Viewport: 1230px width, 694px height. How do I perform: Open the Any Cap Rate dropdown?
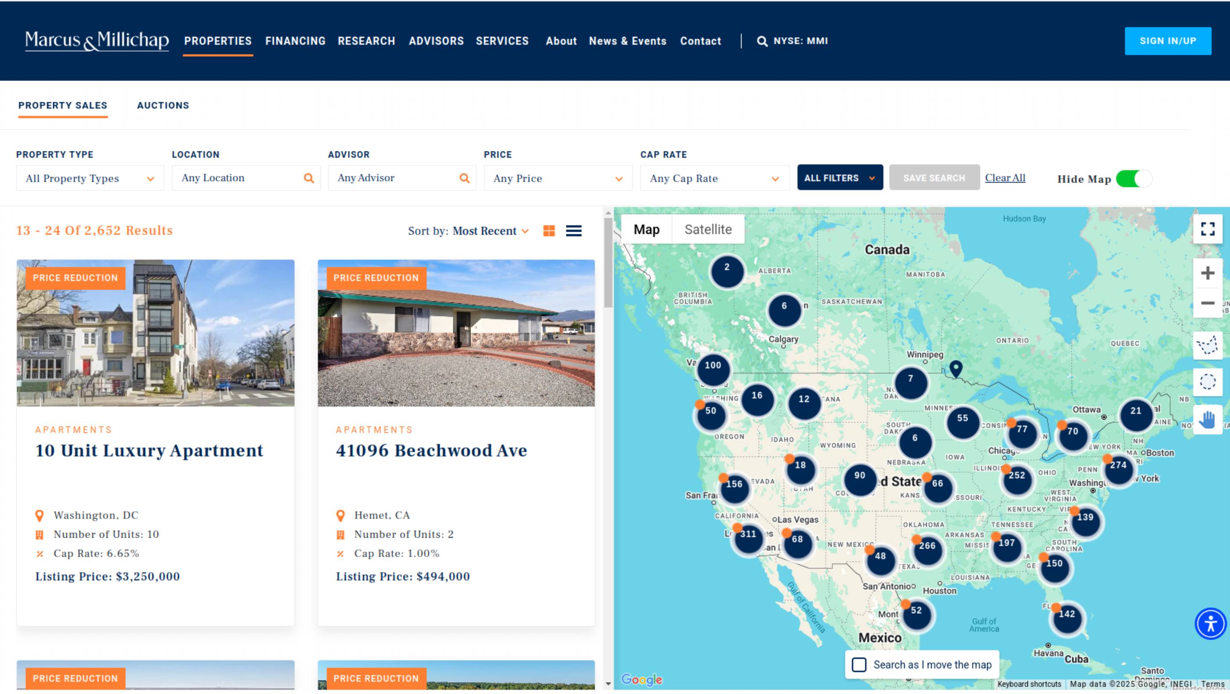click(x=715, y=178)
